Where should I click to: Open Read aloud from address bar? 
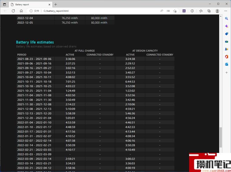tap(161, 11)
